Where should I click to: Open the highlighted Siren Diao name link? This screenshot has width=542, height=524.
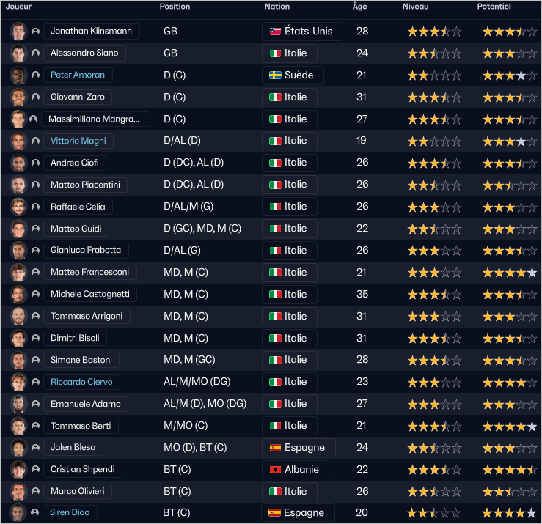point(70,513)
